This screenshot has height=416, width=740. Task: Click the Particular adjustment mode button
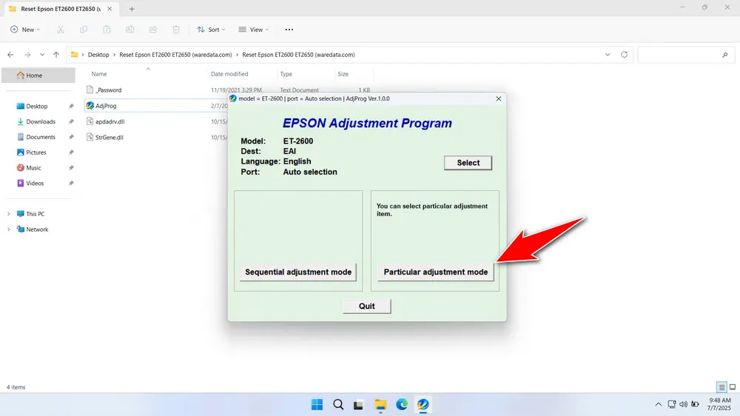436,272
